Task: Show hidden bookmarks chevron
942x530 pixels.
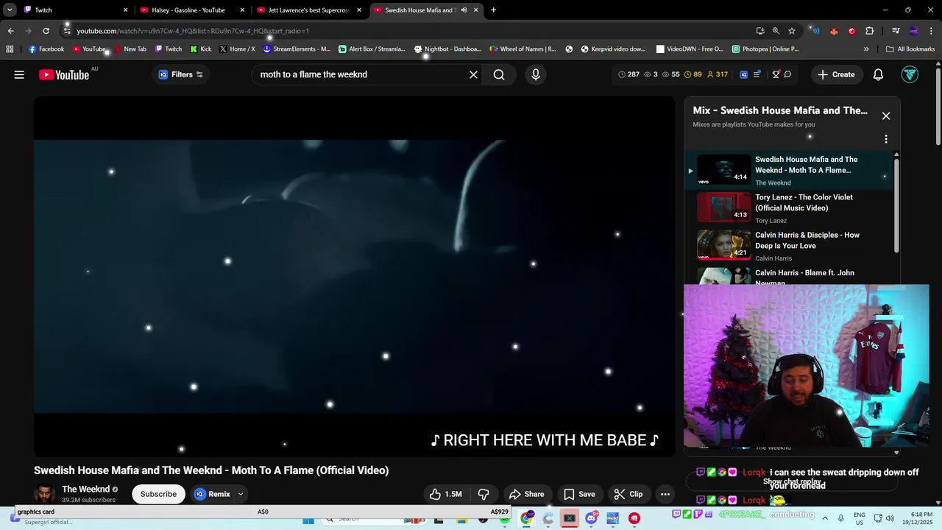Action: click(866, 49)
